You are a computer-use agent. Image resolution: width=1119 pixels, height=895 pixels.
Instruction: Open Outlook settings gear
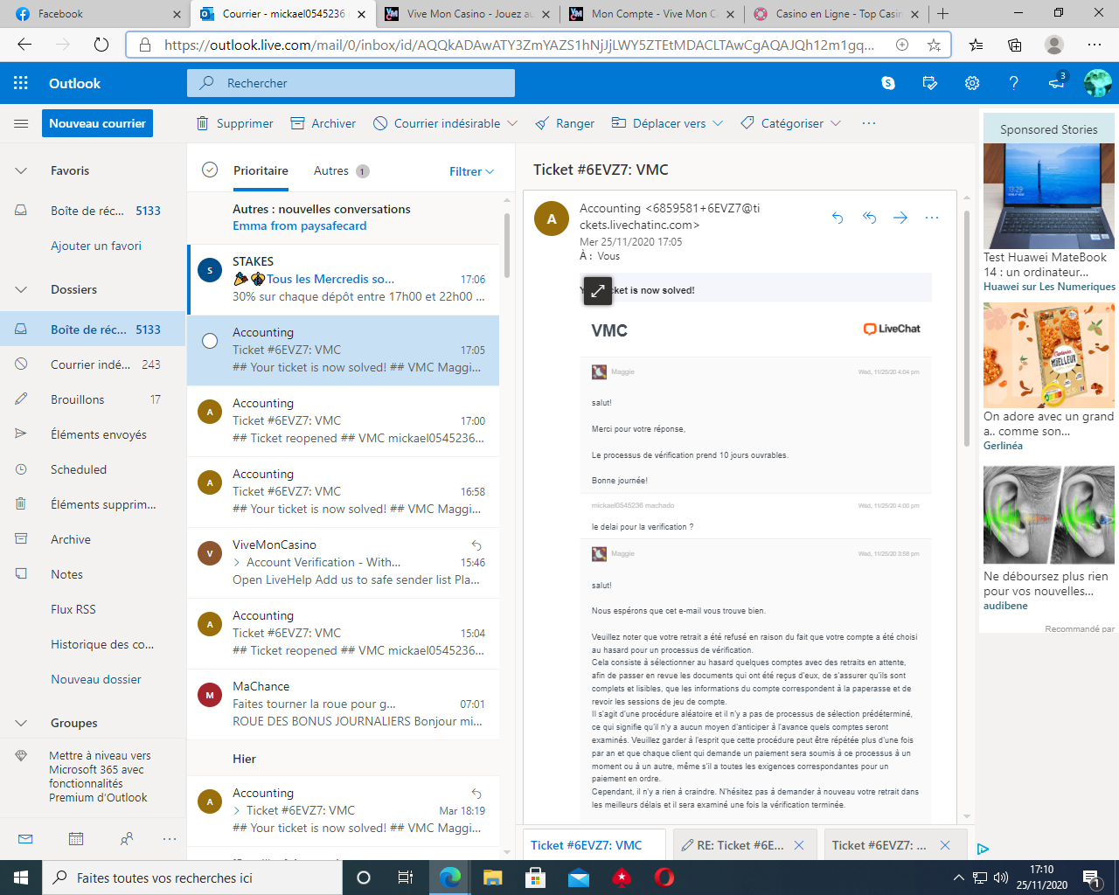click(x=972, y=83)
